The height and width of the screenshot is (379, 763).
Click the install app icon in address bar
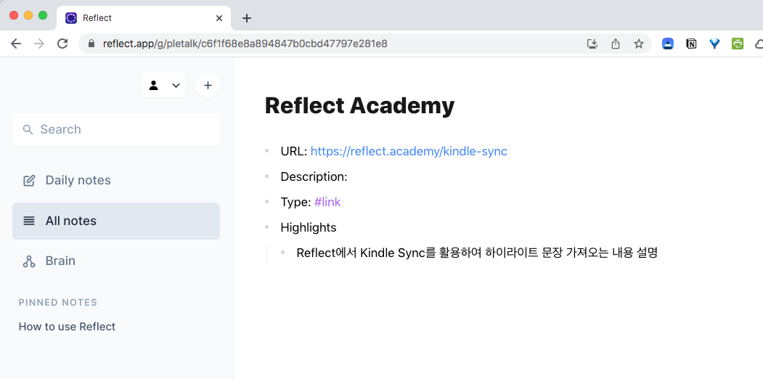point(592,44)
